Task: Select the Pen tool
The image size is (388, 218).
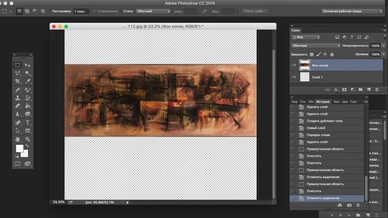Action: [18, 122]
